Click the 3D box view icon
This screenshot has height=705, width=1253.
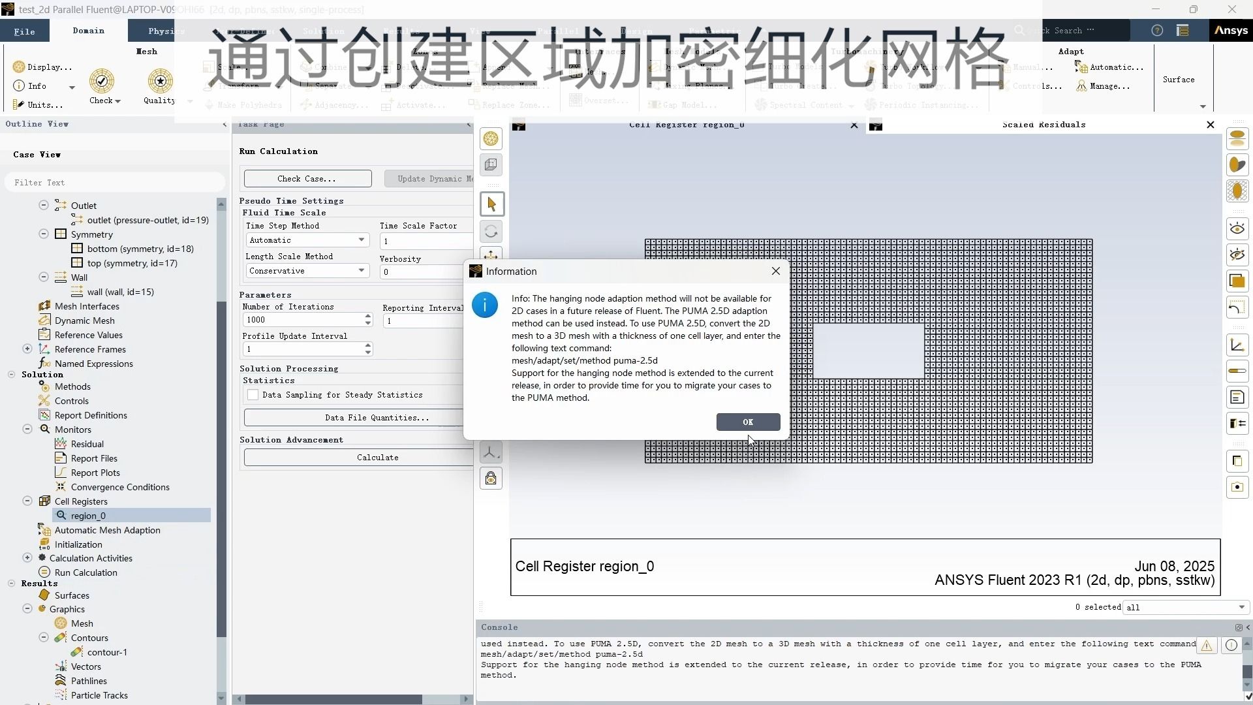point(491,164)
